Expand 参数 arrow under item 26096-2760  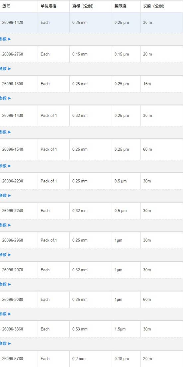tap(5, 68)
